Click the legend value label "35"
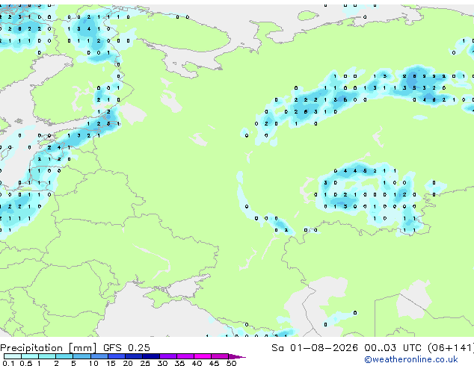The width and height of the screenshot is (474, 366). pos(179,363)
